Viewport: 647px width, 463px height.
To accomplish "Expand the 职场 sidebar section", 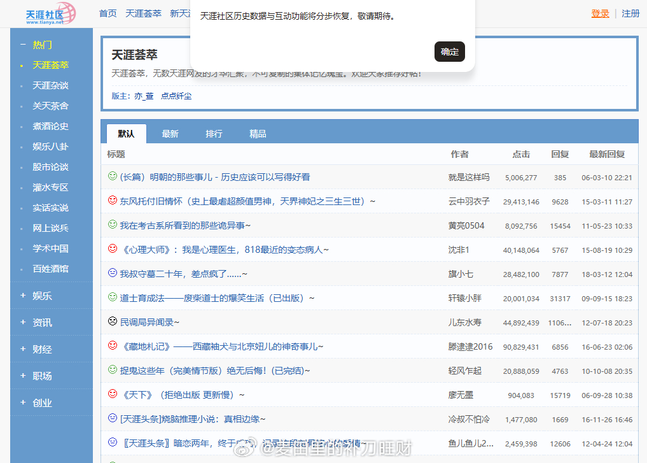I will [23, 376].
